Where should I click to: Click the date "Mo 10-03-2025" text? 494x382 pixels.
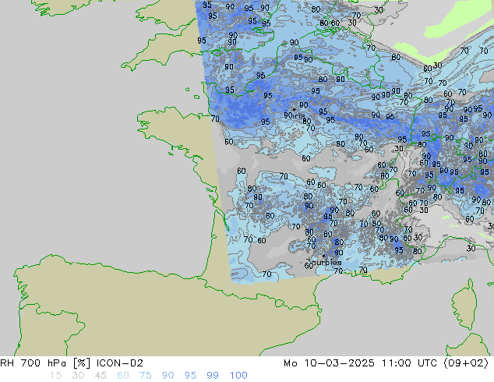coord(329,363)
